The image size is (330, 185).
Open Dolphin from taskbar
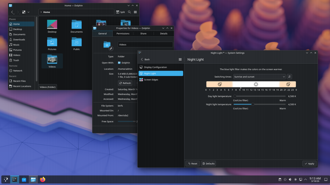(33, 179)
